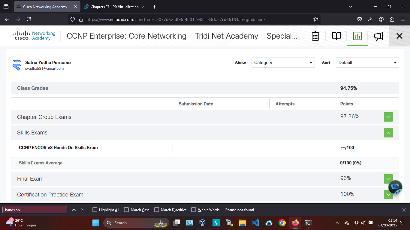Viewport: 410px width, 230px height.
Task: Click the Submission Date column header
Action: point(196,104)
